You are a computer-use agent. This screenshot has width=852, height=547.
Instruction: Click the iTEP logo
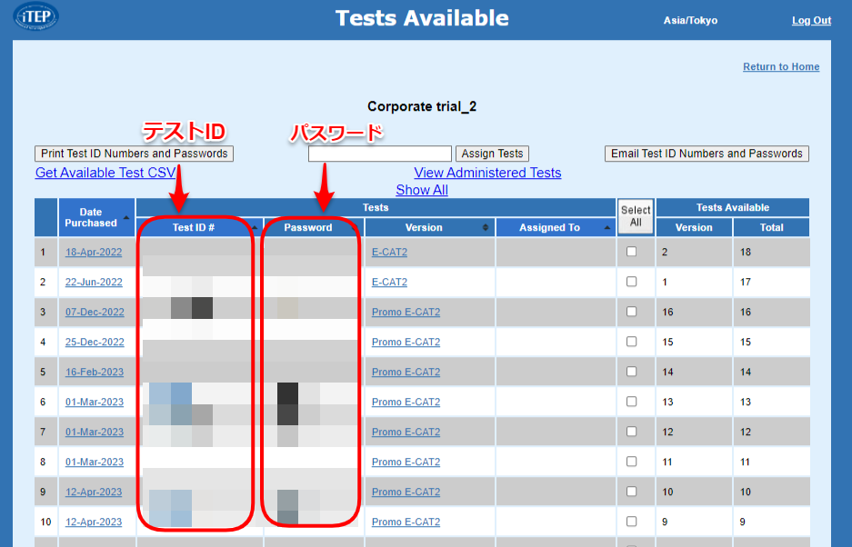(35, 16)
